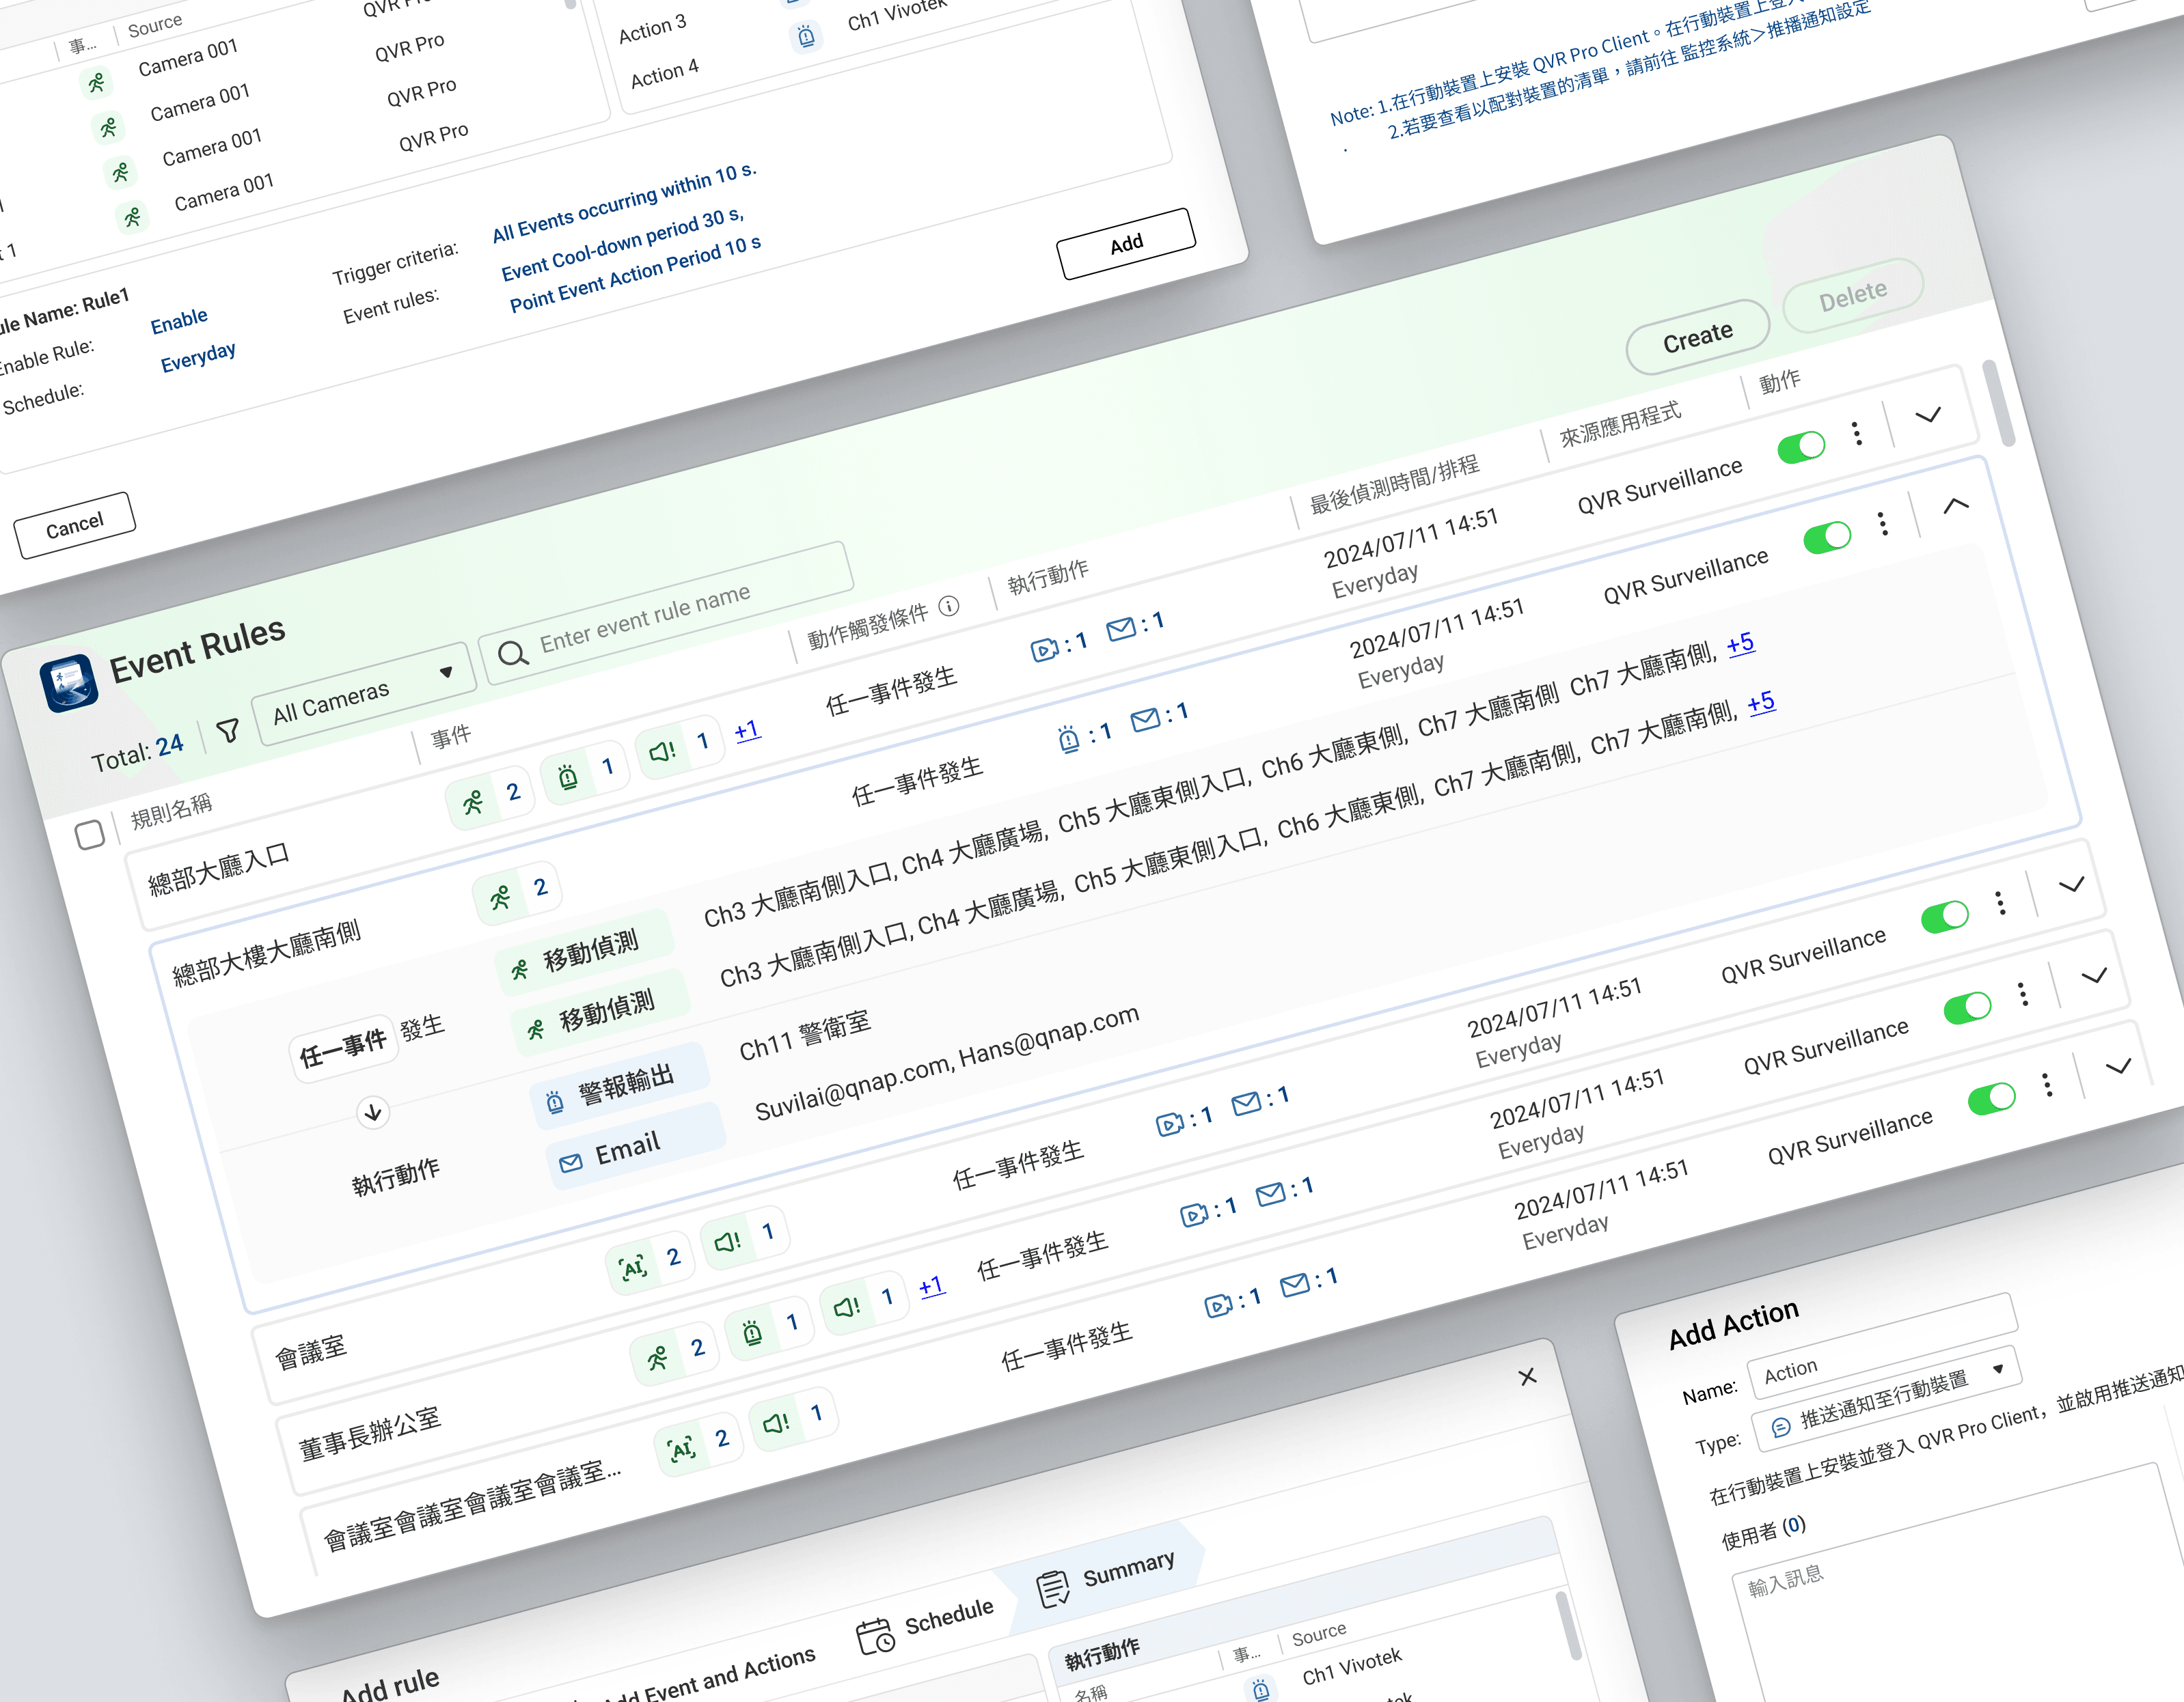2184x1702 pixels.
Task: Click the filter funnel icon
Action: point(228,731)
